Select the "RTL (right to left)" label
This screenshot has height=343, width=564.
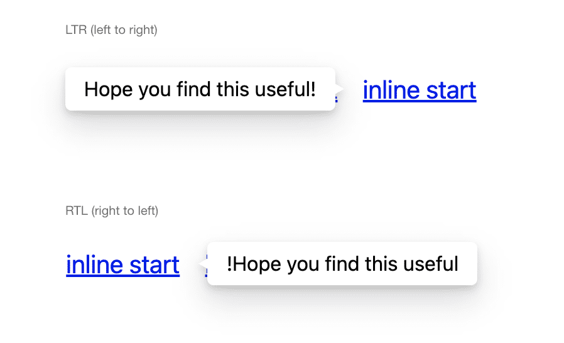(112, 210)
